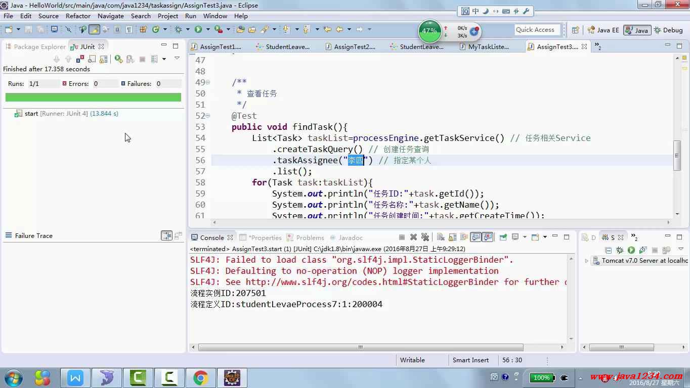Start the server with the green Servers icon
The height and width of the screenshot is (388, 690).
coord(631,250)
